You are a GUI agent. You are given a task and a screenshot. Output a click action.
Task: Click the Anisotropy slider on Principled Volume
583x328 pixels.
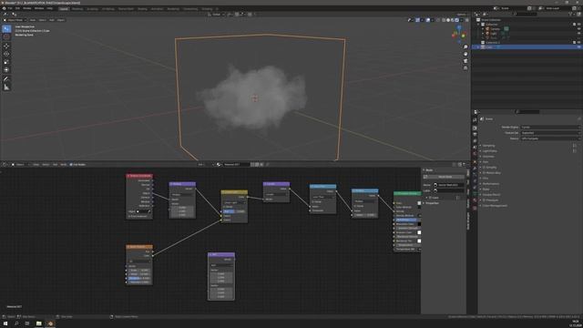[x=407, y=220]
